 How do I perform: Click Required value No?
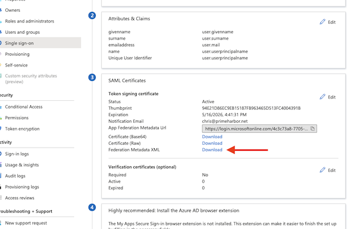(x=205, y=175)
